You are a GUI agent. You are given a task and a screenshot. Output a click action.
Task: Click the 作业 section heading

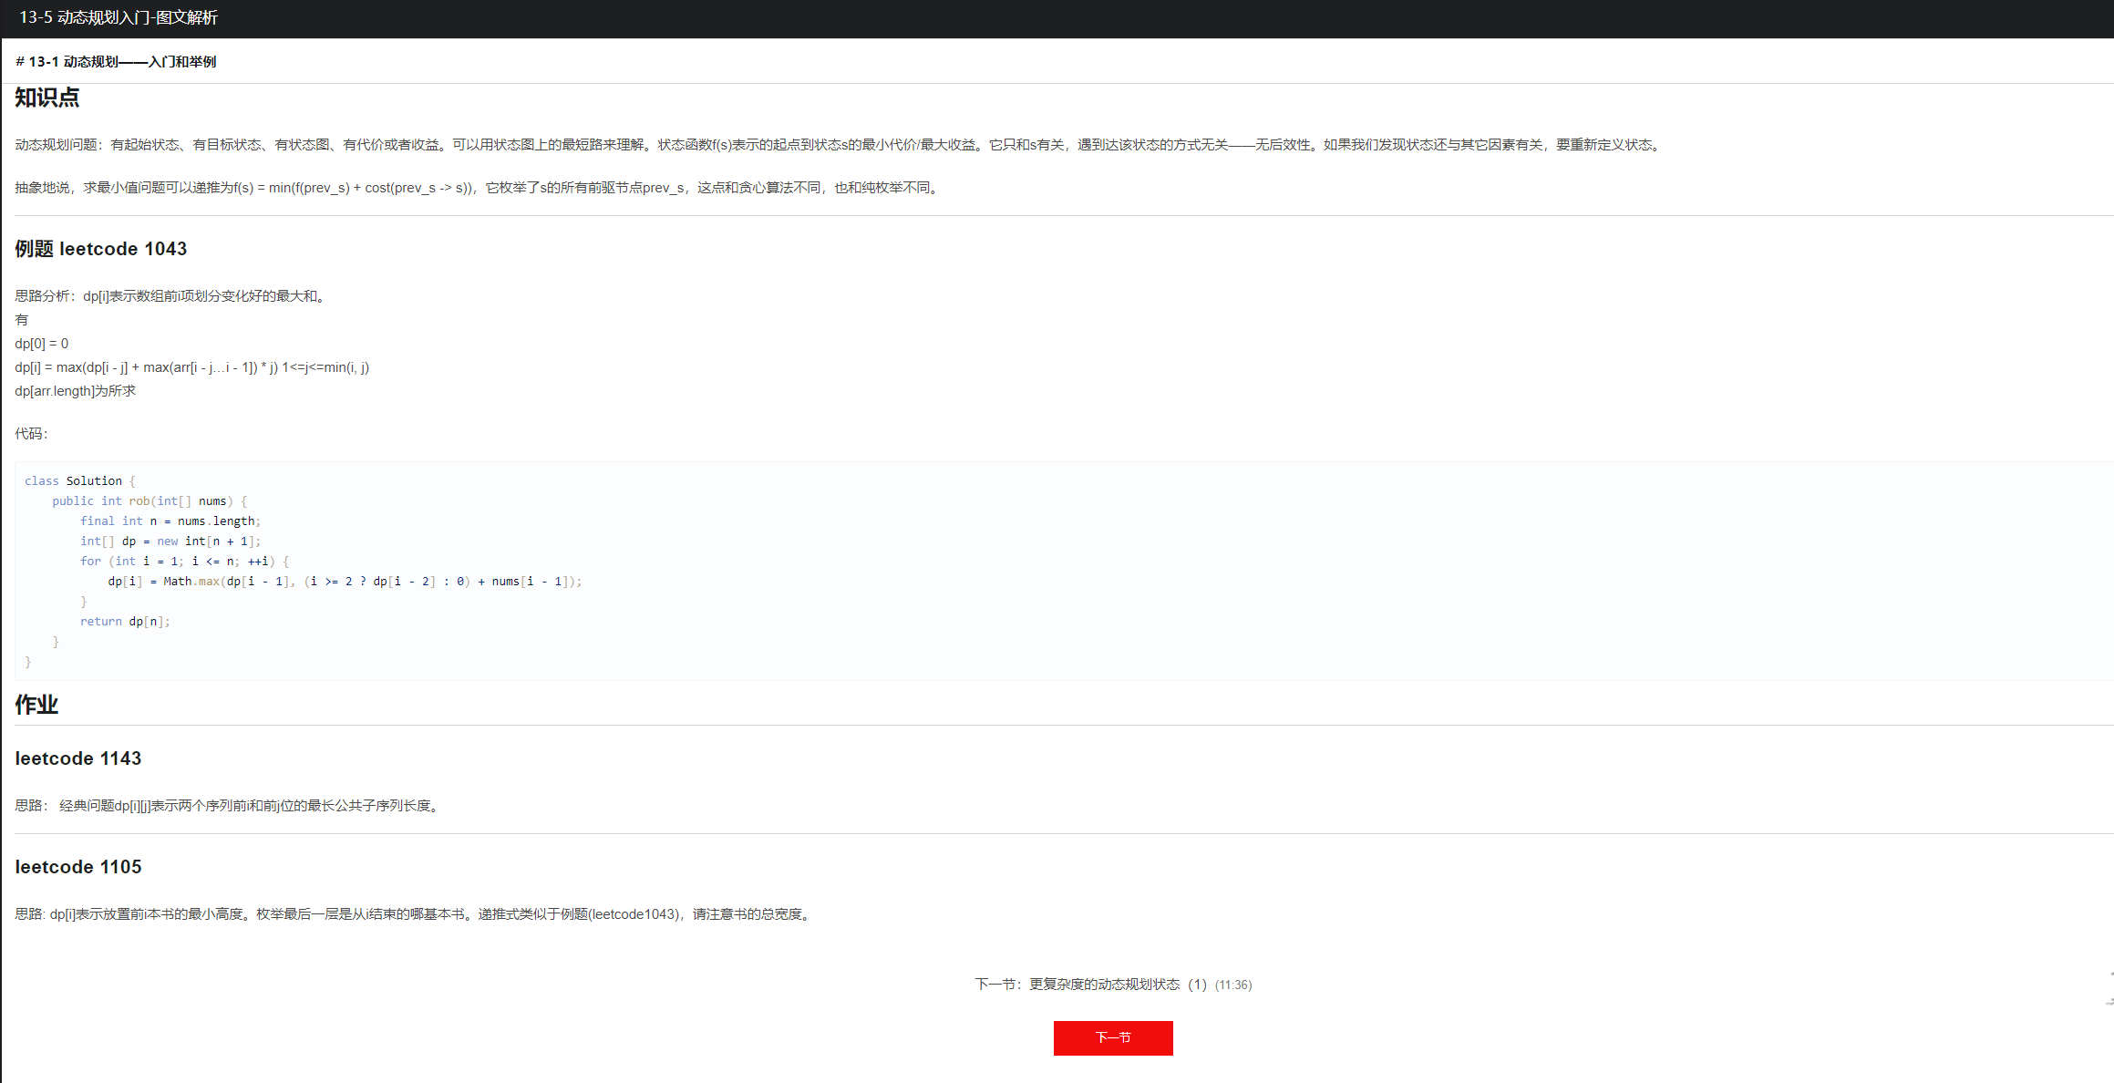36,705
